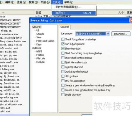
Task: Select the tbcdn.cn result row
Action: point(6,31)
